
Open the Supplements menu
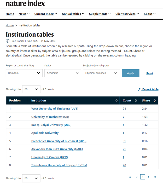pos(100,14)
